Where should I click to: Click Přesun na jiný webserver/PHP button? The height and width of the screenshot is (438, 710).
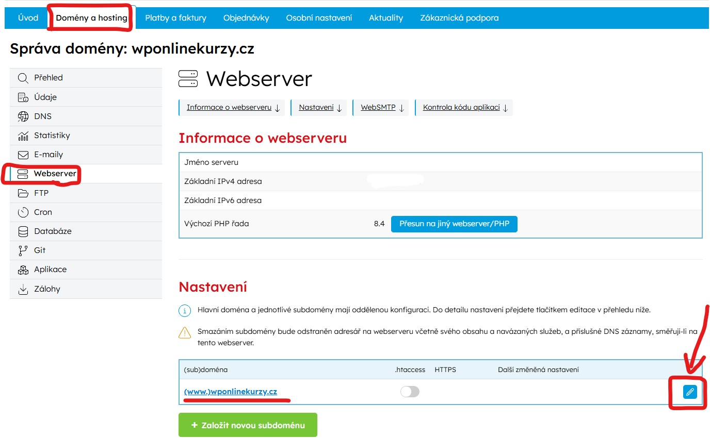pyautogui.click(x=454, y=224)
